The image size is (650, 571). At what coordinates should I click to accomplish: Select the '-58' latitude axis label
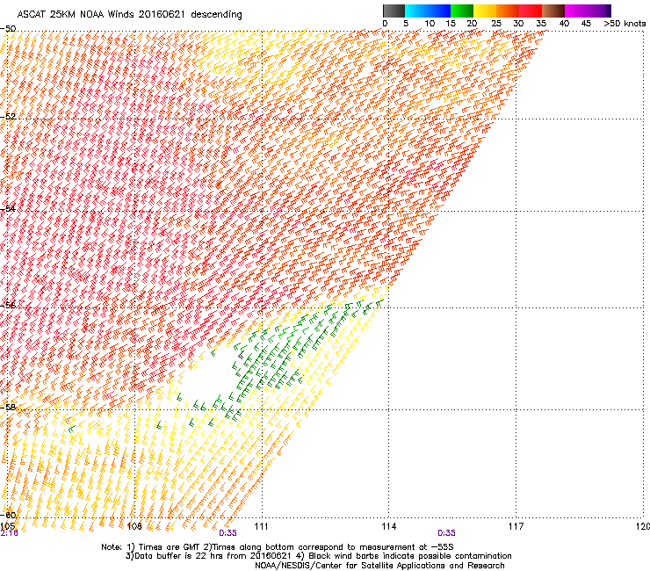(x=8, y=408)
